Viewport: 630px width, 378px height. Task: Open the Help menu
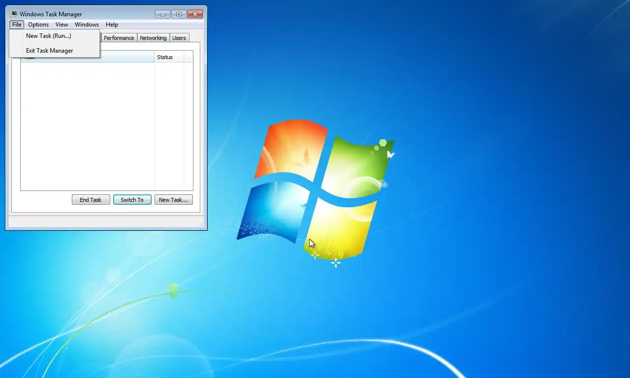coord(112,25)
